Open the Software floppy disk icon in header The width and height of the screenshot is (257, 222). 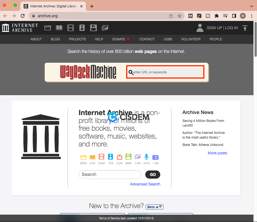click(93, 28)
